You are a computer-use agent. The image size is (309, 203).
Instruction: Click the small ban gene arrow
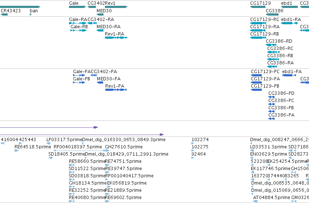point(31,14)
